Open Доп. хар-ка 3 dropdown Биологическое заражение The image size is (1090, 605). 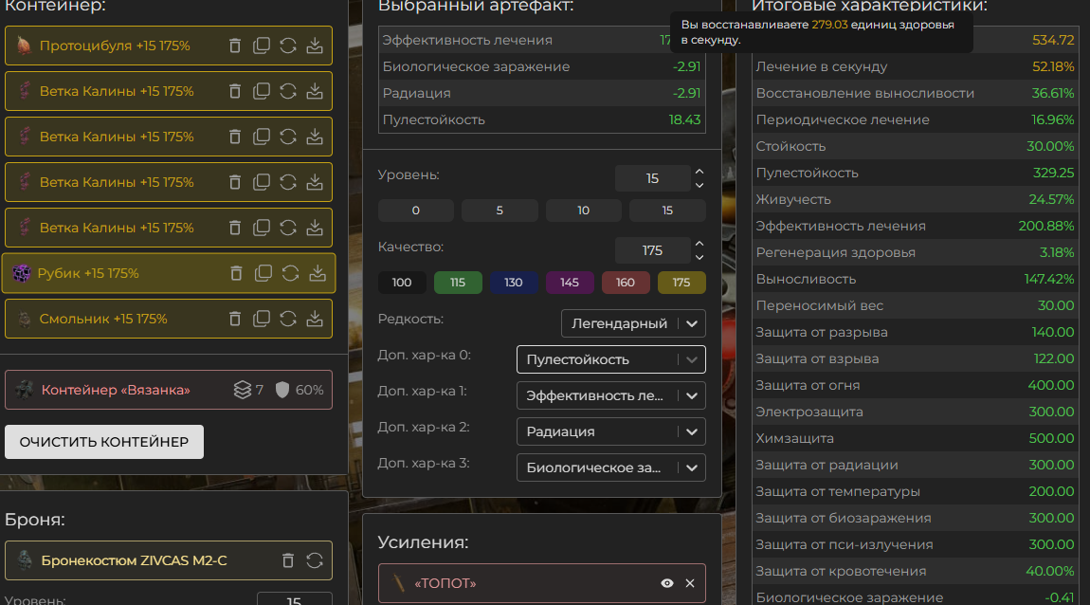tap(610, 467)
